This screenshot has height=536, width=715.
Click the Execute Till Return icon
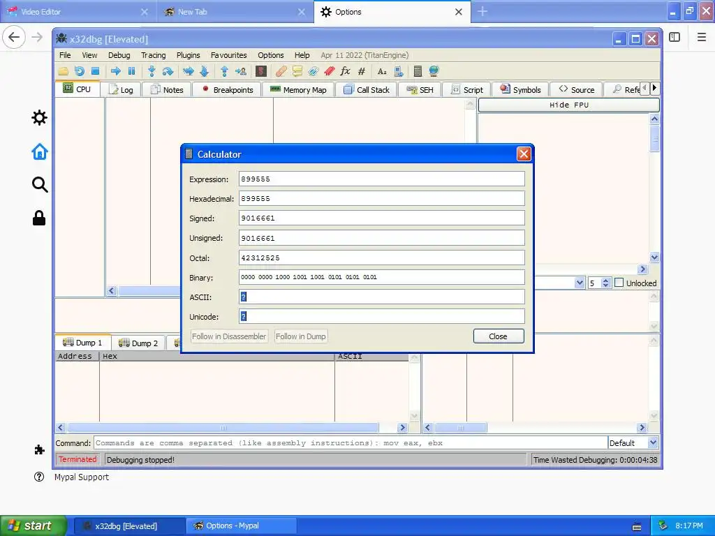click(224, 71)
